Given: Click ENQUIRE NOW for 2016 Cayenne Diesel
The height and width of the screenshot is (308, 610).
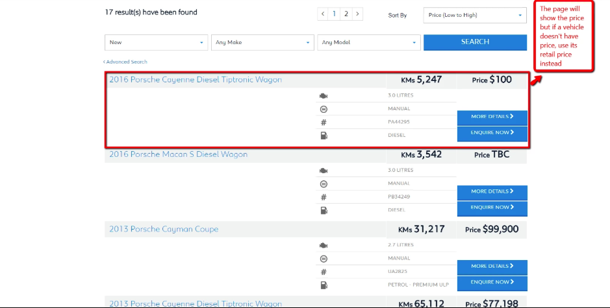Looking at the screenshot, I should coord(492,134).
